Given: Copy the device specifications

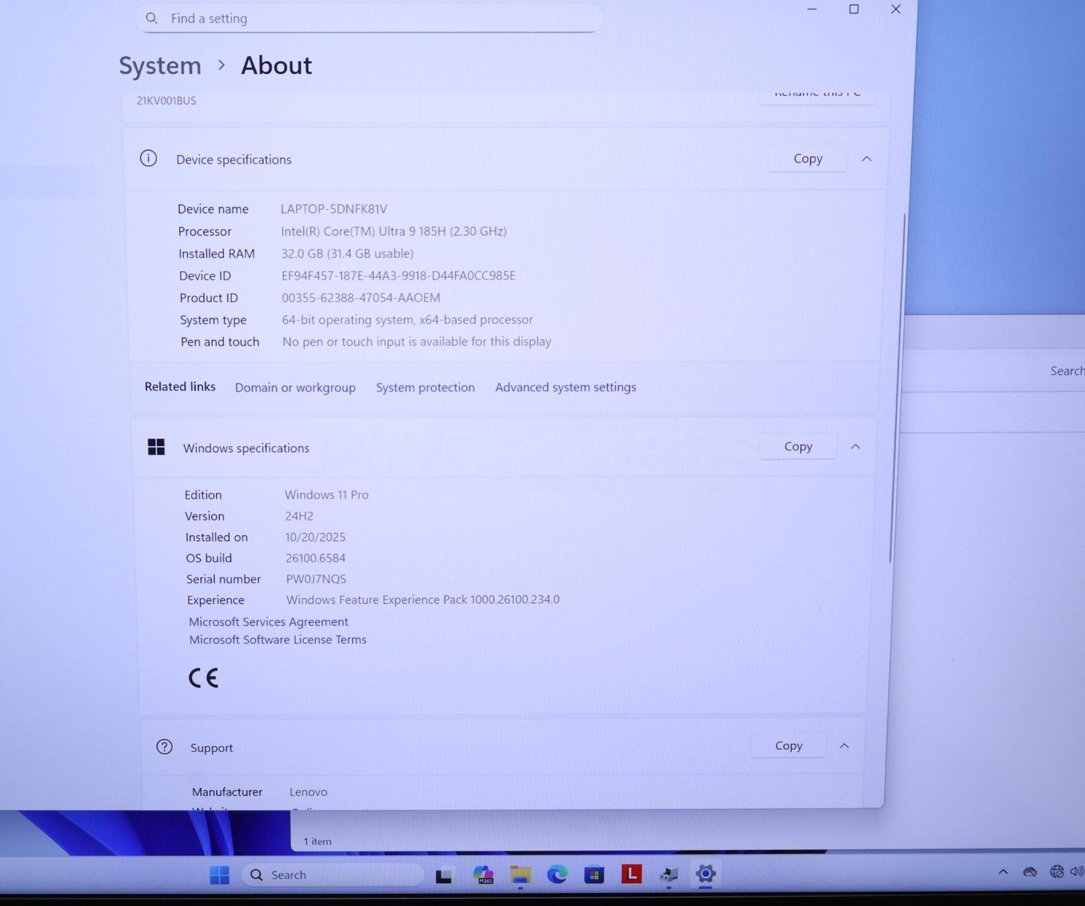Looking at the screenshot, I should [x=808, y=159].
